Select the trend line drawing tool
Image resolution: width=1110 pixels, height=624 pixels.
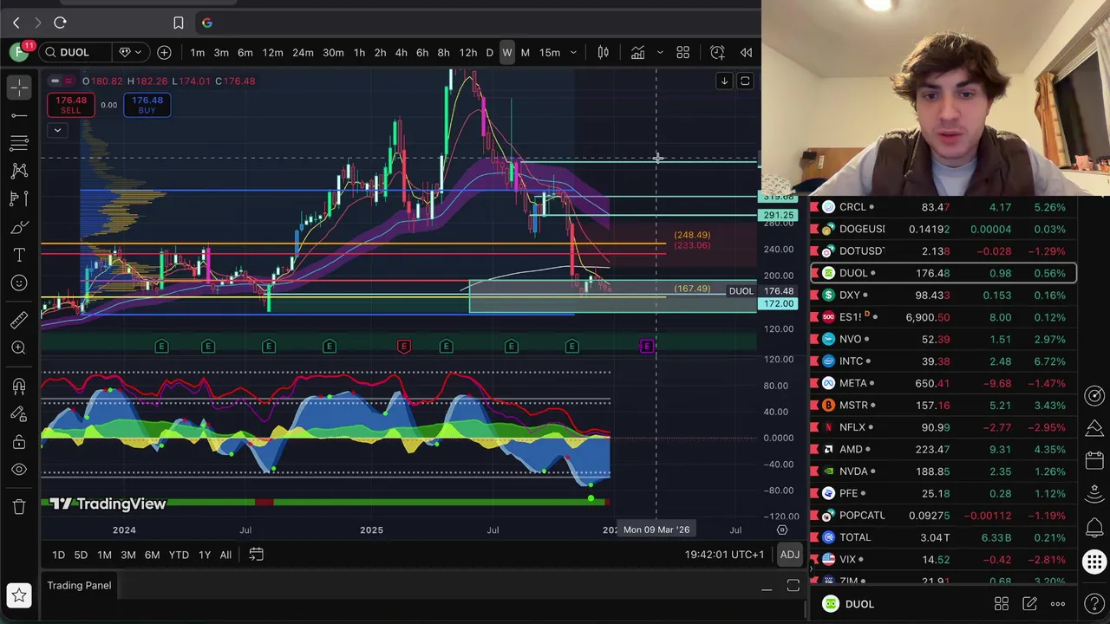[19, 114]
